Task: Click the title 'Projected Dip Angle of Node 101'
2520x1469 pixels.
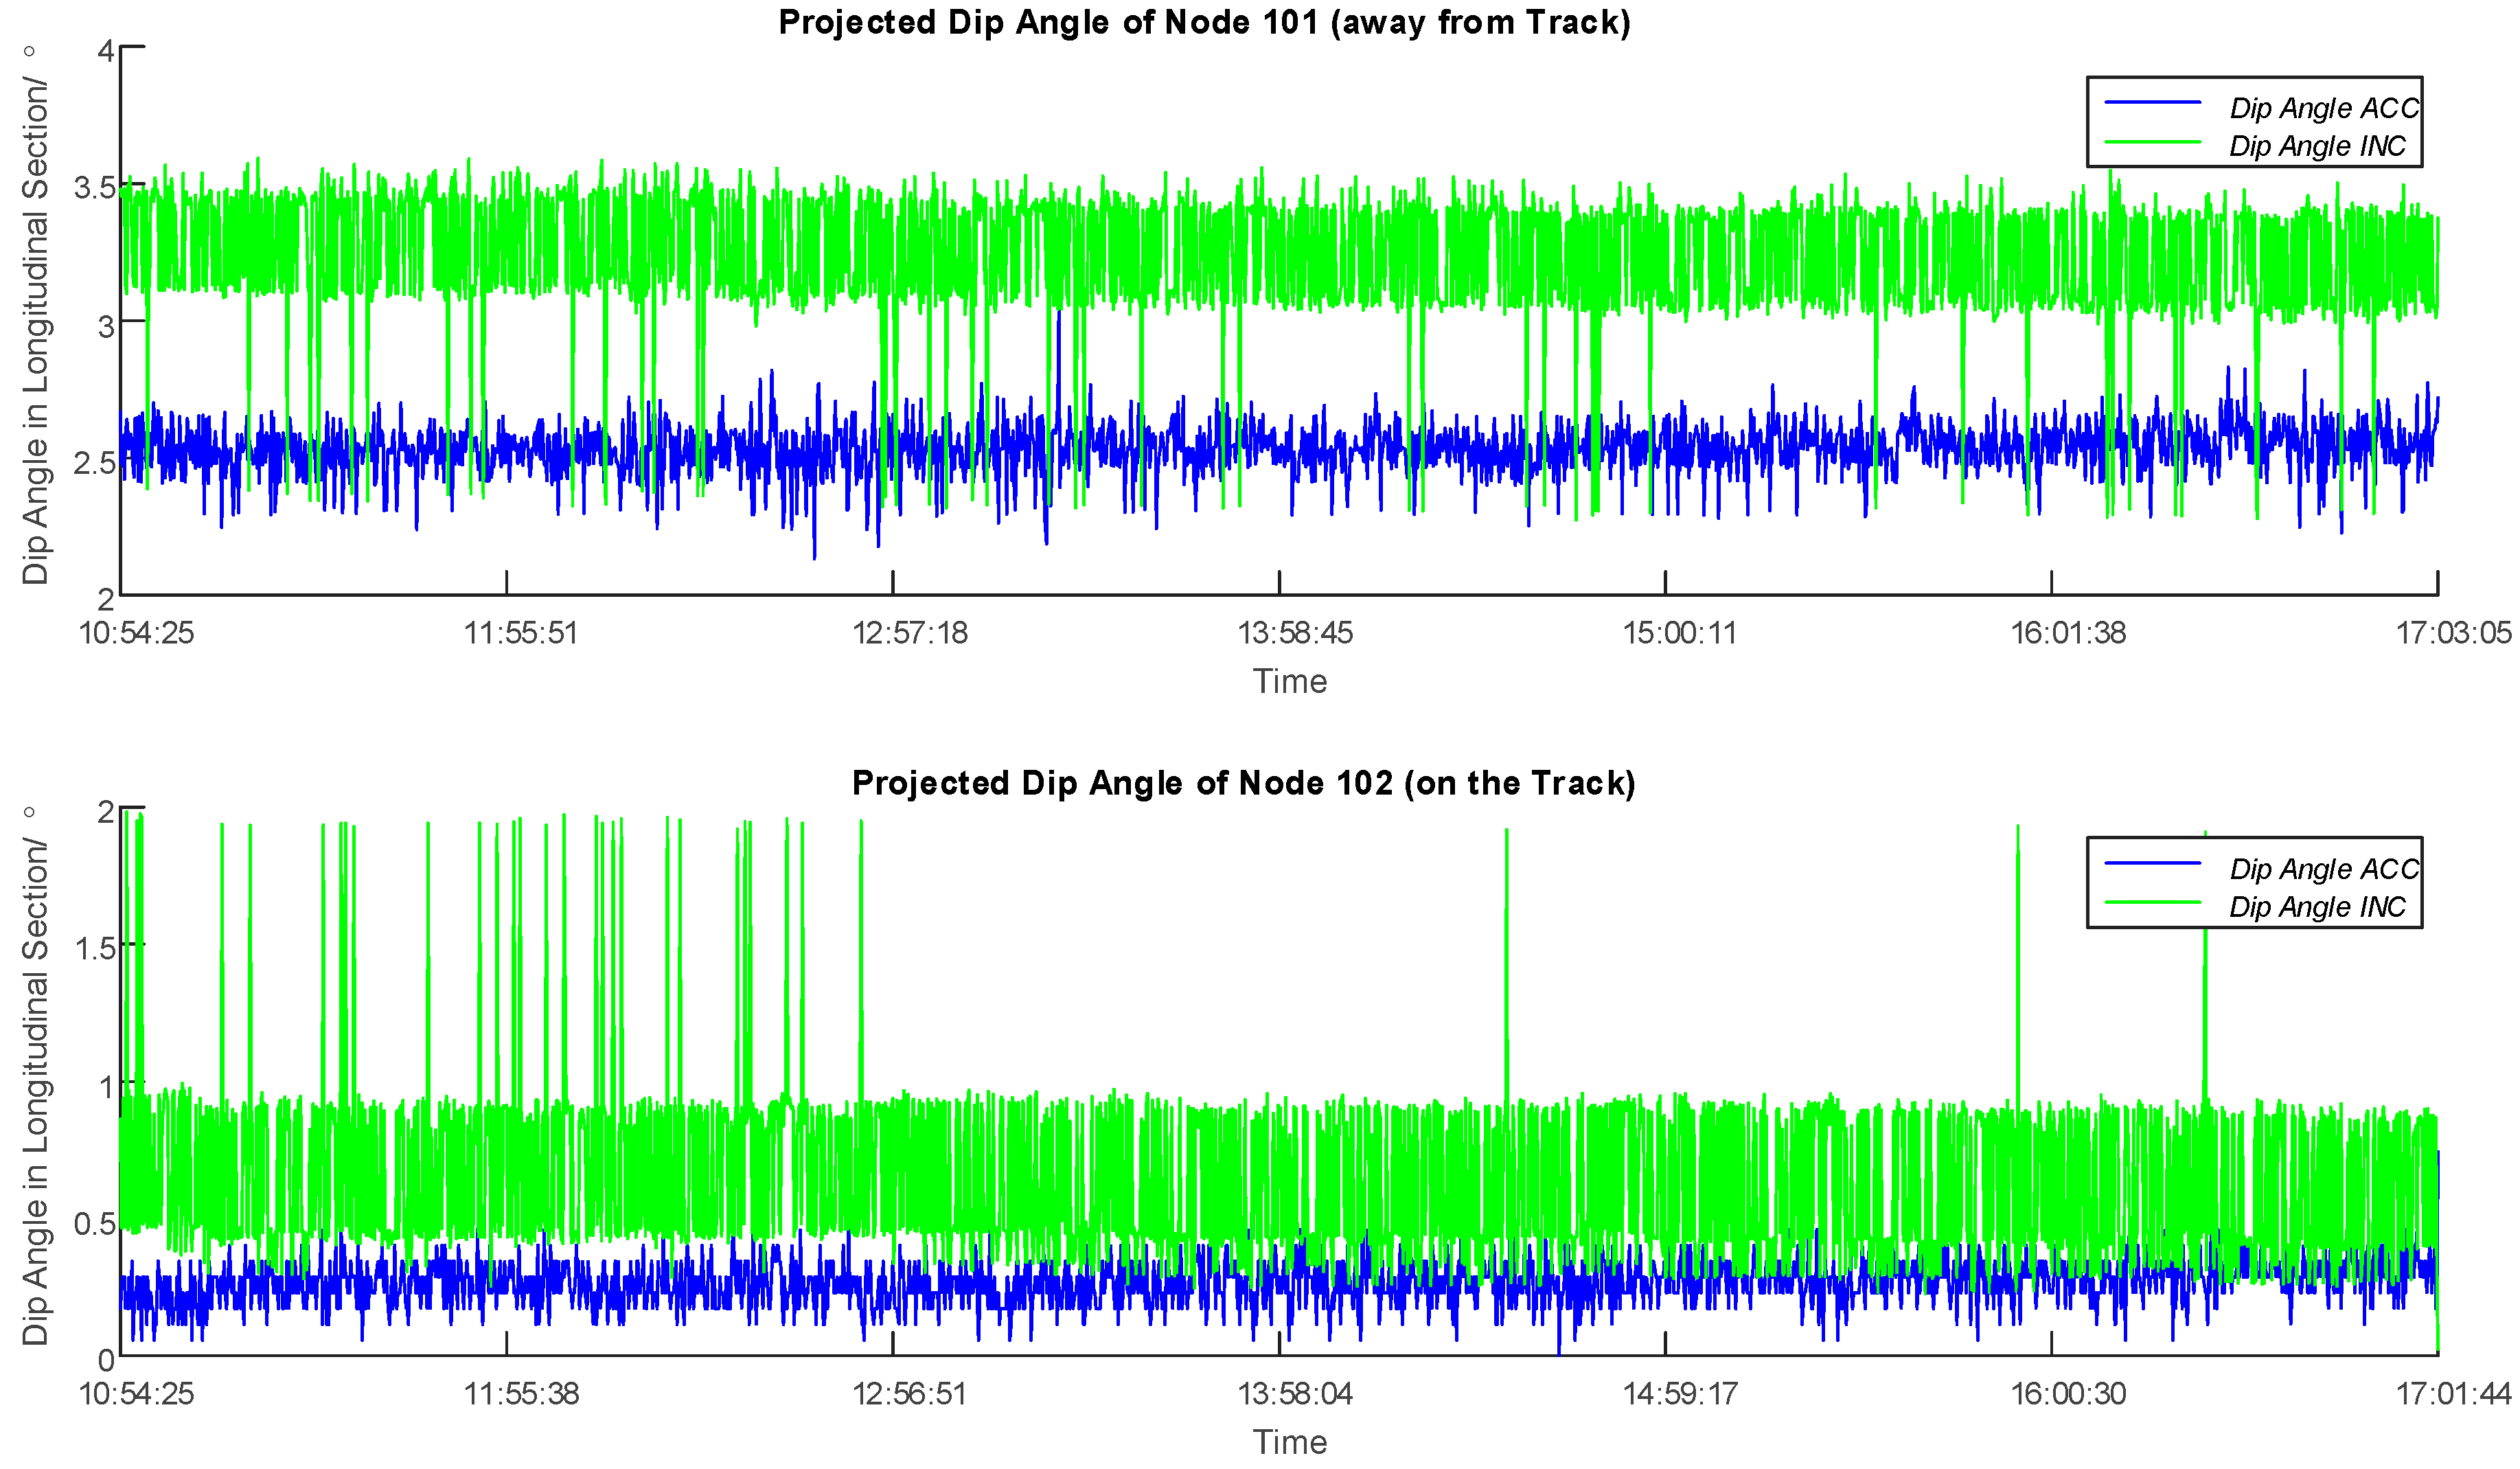Action: pyautogui.click(x=1204, y=22)
